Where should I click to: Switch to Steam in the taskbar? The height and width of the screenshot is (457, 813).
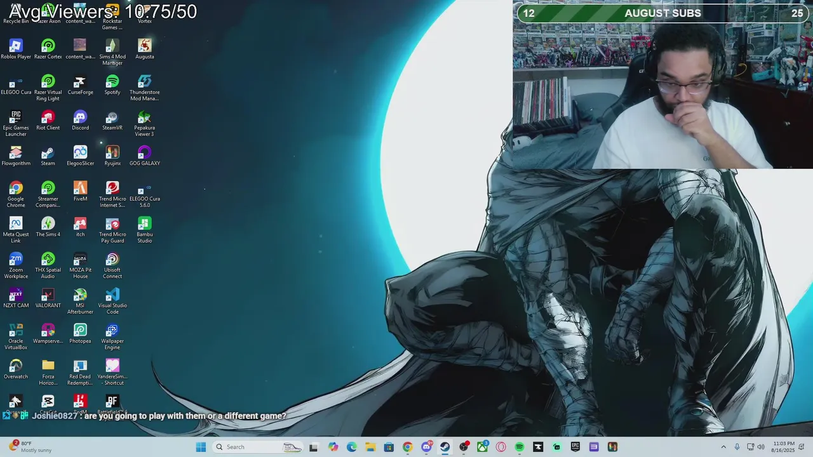click(445, 447)
